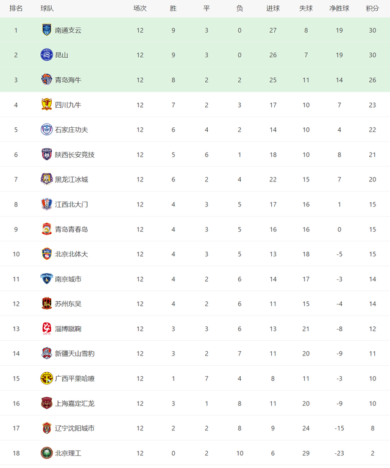Open the 江西北大门 team name link
The image size is (390, 468).
pyautogui.click(x=71, y=204)
